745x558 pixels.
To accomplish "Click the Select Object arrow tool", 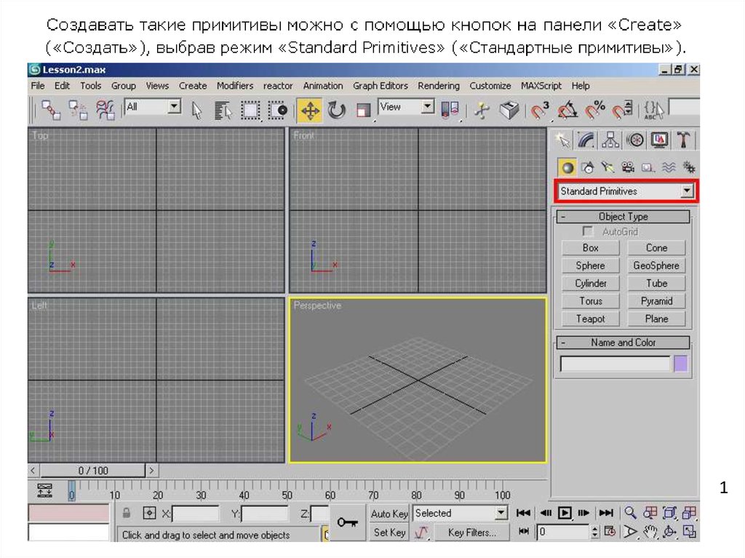I will (196, 111).
